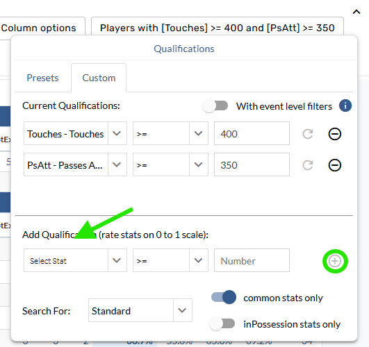Reset the PsAtt qualification value

coord(308,165)
